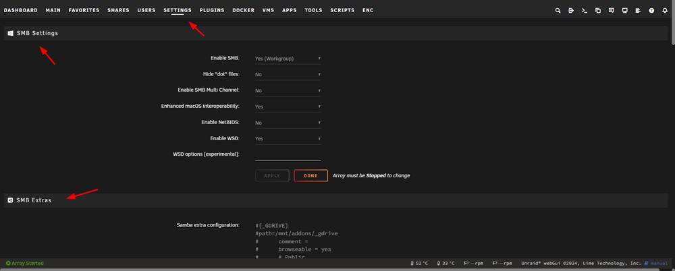Screen dimensions: 675x271
Task: Open the Enhanced macOS interoperability dropdown
Action: click(288, 107)
